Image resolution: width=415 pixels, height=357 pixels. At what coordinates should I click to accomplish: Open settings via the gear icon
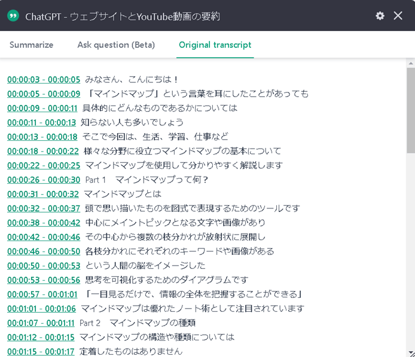pos(380,16)
